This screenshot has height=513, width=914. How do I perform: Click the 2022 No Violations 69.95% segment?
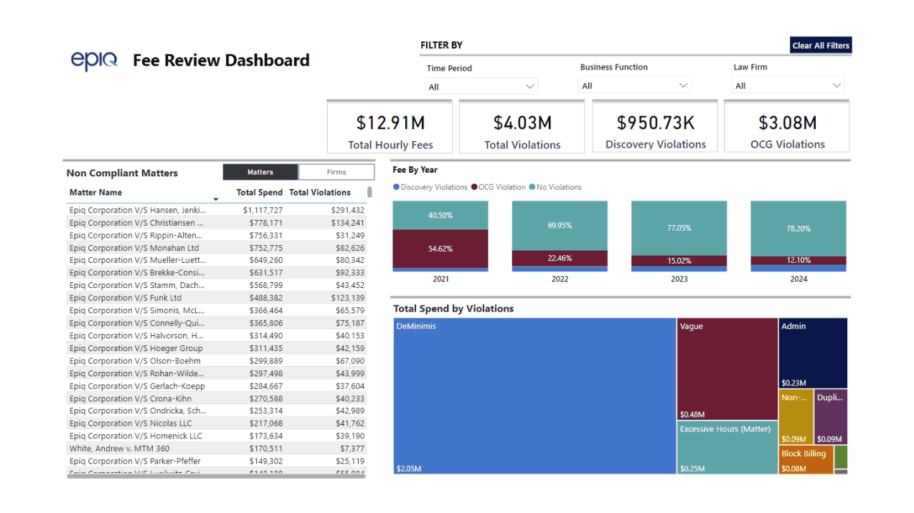560,226
